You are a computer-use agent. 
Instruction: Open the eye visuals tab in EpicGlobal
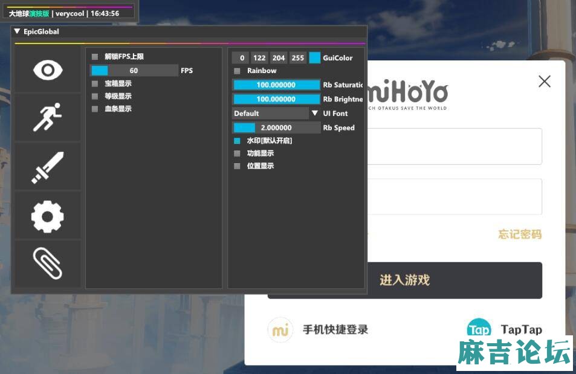48,70
